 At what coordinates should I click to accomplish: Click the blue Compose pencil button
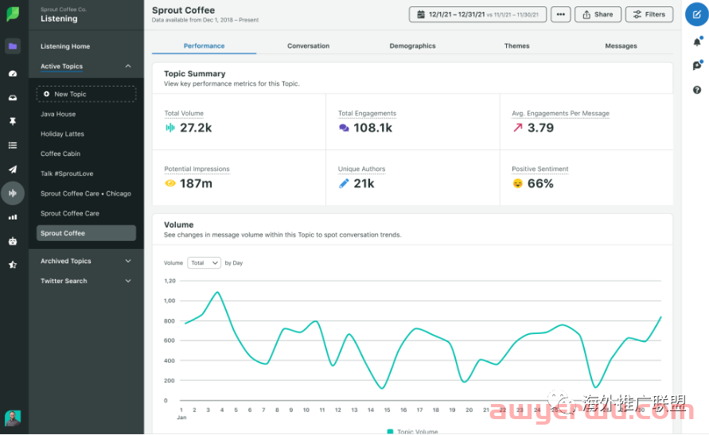click(697, 14)
